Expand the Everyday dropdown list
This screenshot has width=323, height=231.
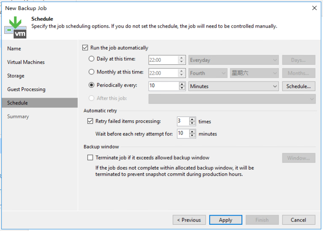(x=234, y=60)
